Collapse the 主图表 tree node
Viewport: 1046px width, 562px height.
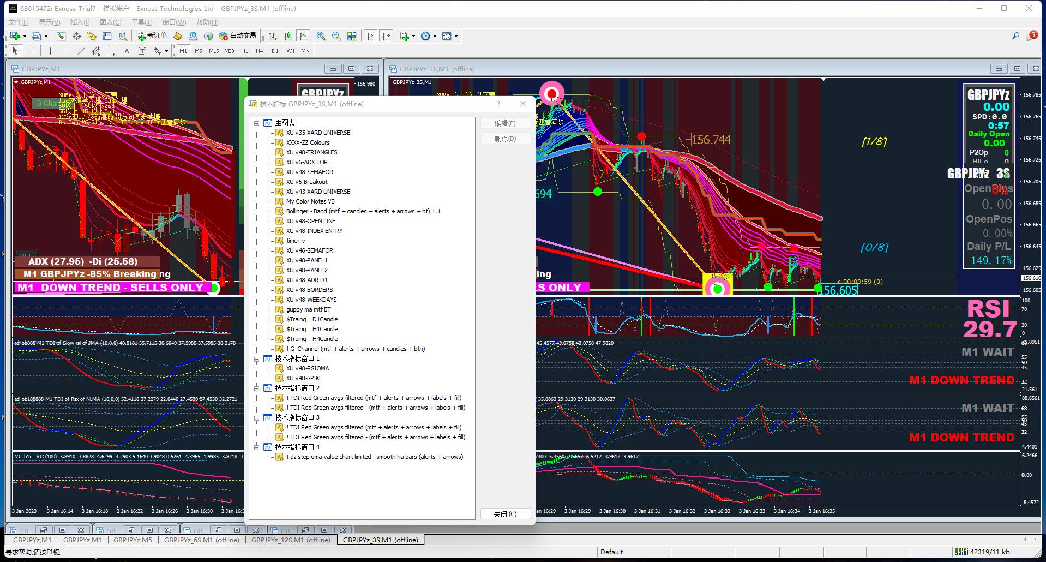pos(257,123)
